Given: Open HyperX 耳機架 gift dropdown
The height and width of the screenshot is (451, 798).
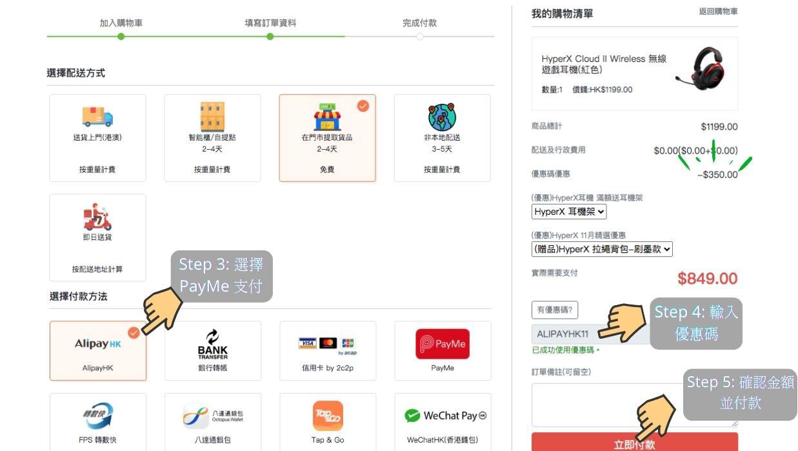Looking at the screenshot, I should (569, 211).
